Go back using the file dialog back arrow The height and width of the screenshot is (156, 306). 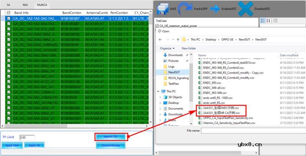tap(160, 39)
